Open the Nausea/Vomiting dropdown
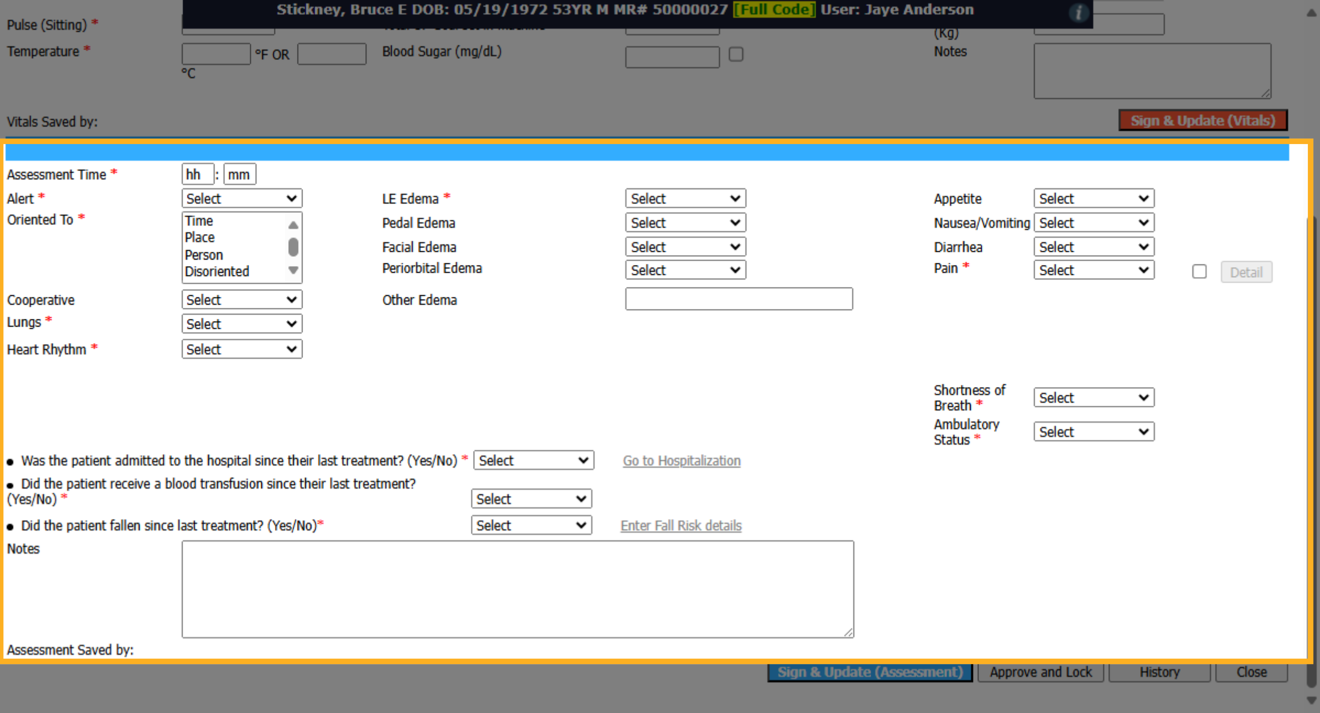This screenshot has width=1320, height=713. [1094, 223]
